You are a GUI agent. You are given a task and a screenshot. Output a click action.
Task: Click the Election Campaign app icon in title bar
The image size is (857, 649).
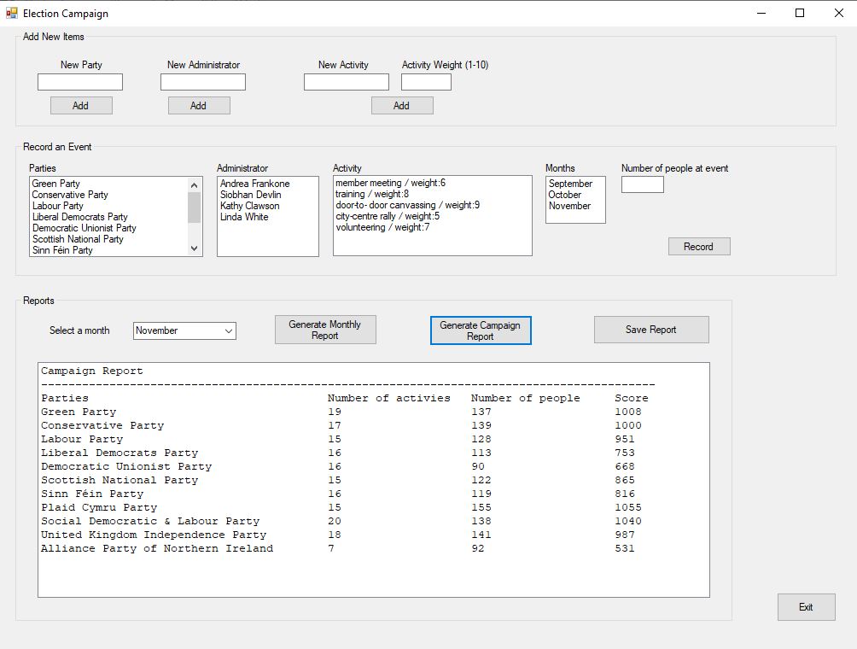(x=11, y=13)
